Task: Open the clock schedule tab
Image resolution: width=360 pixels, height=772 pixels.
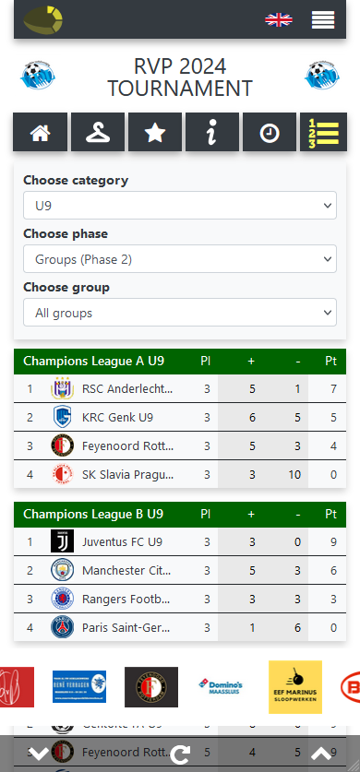Action: pos(270,132)
